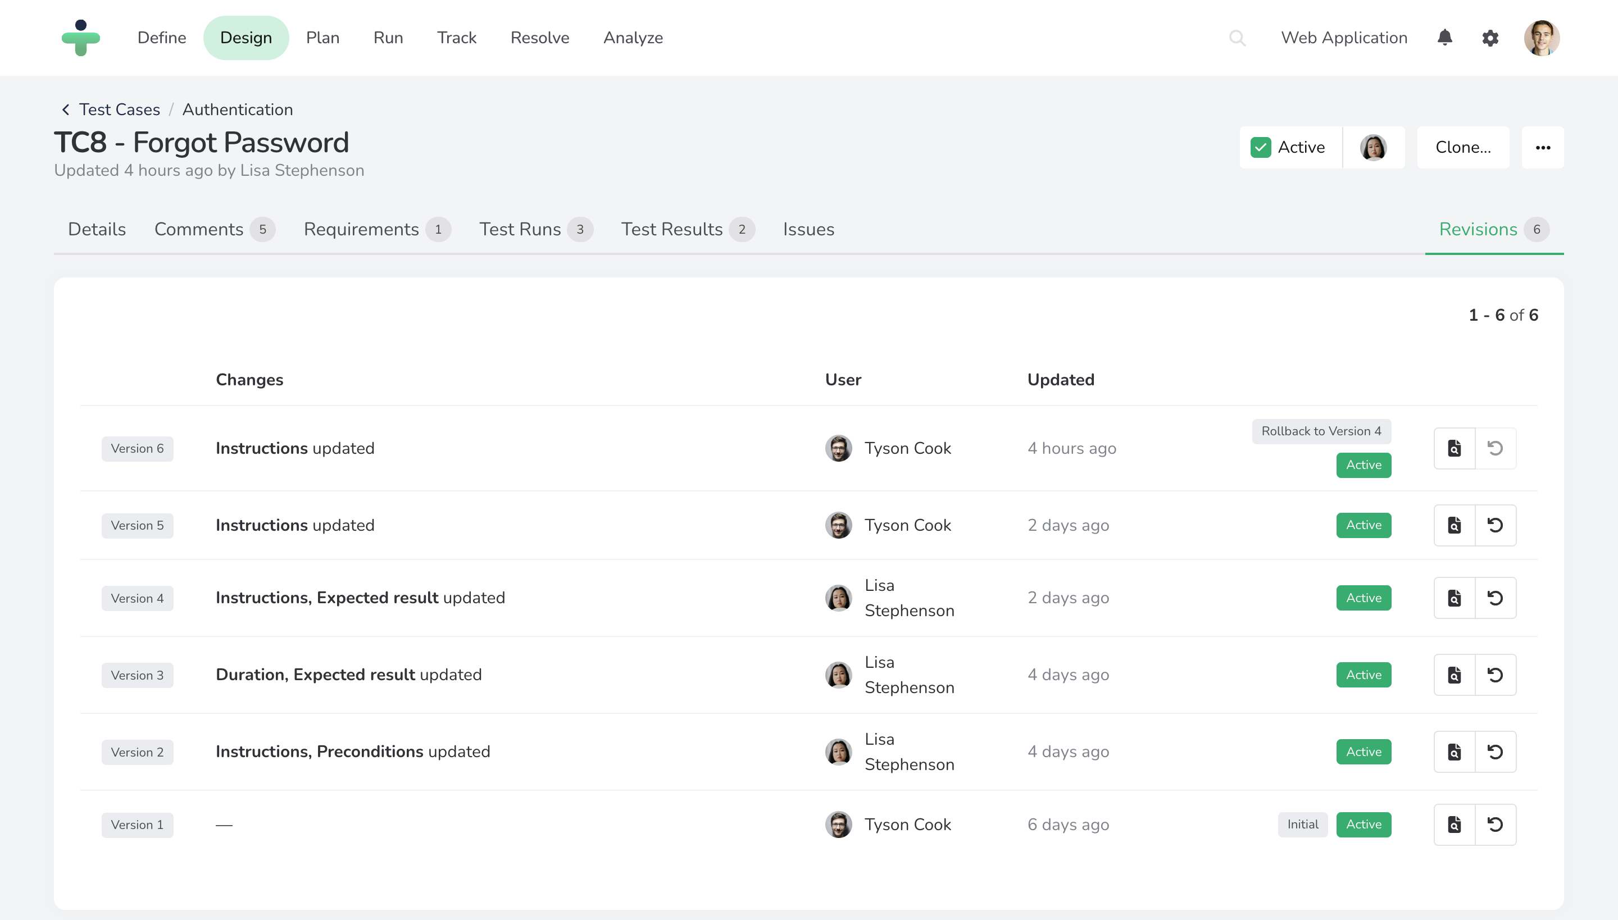This screenshot has width=1618, height=920.
Task: View Version 5 revision details icon
Action: pos(1455,525)
